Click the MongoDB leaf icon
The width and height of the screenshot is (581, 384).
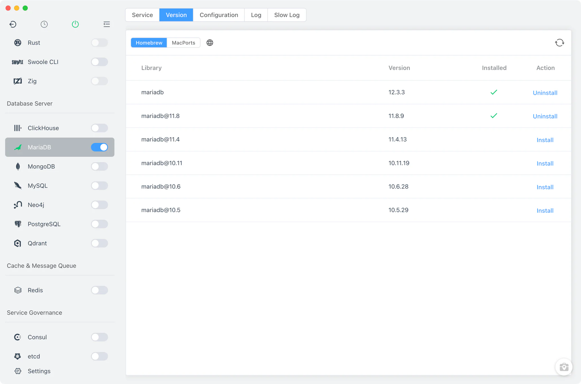click(x=18, y=166)
